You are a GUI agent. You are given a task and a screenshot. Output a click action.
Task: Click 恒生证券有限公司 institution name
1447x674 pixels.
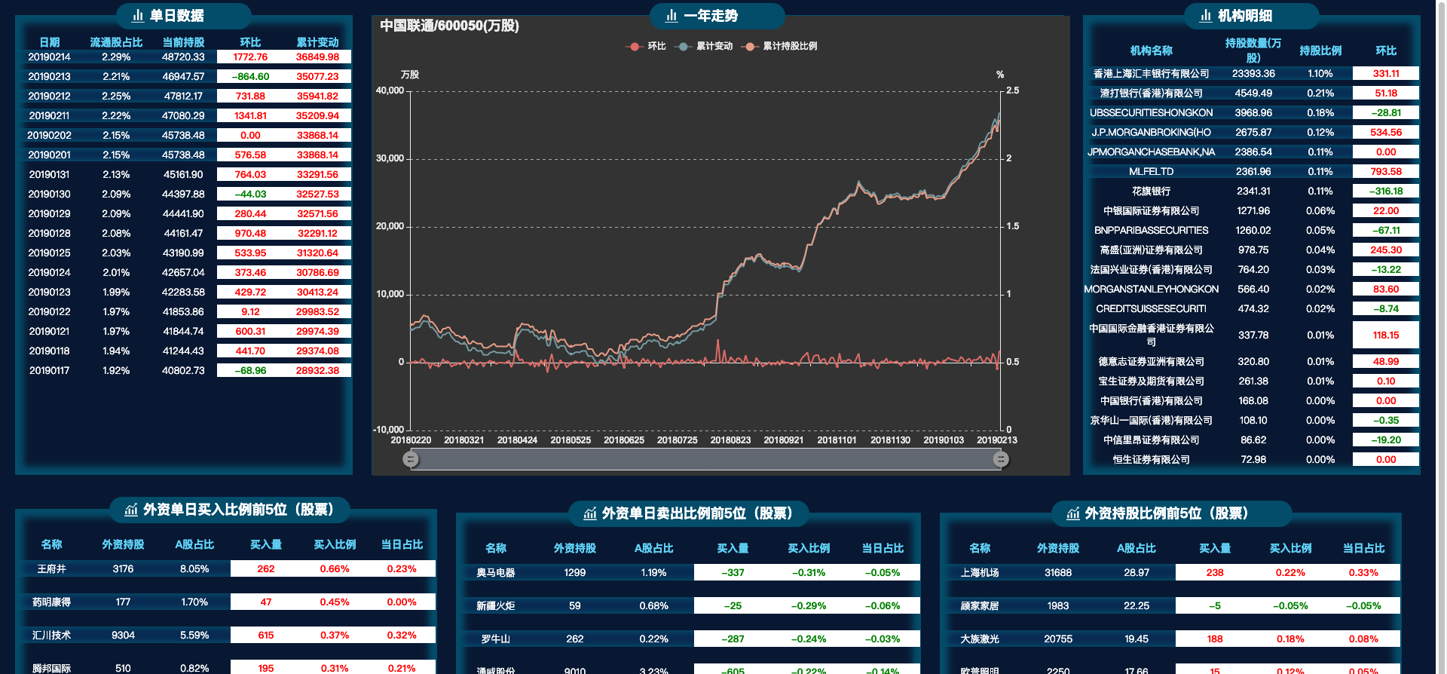coord(1152,459)
